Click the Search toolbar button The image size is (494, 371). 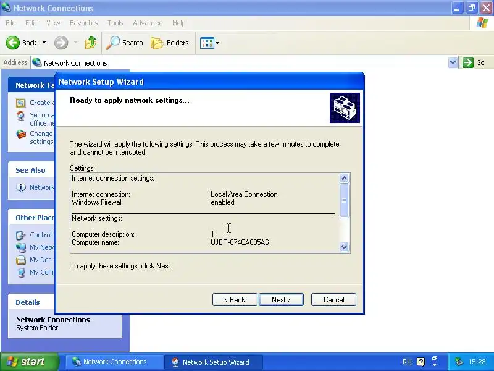coord(125,43)
